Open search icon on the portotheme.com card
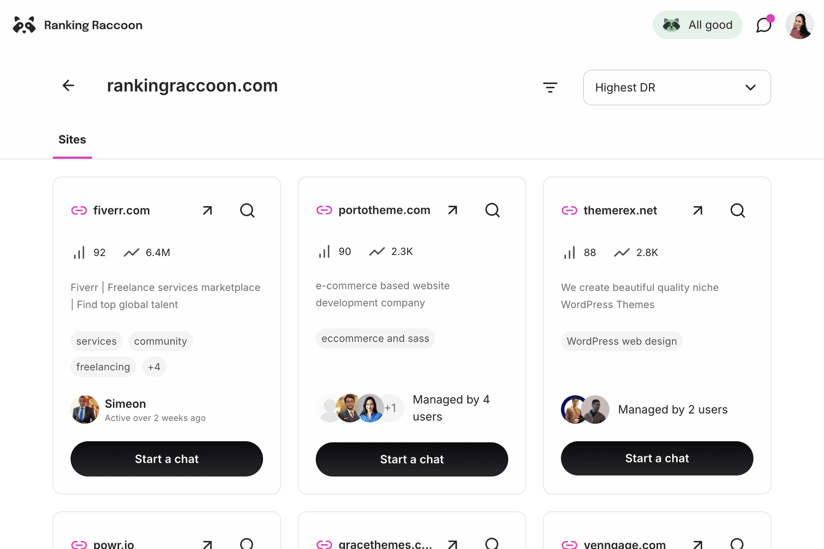 tap(492, 210)
